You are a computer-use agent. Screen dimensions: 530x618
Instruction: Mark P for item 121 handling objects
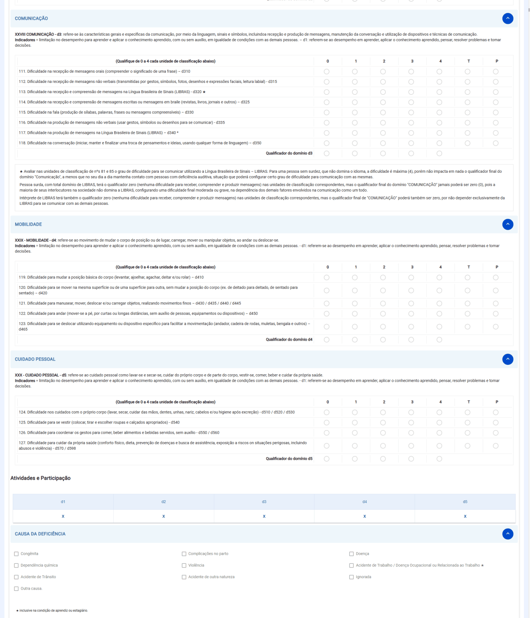point(496,304)
